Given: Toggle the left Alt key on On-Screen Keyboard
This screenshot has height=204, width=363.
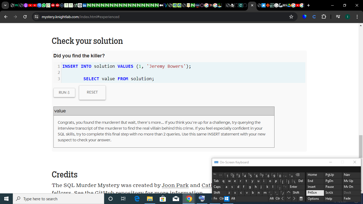Looking at the screenshot, I should (233, 198).
